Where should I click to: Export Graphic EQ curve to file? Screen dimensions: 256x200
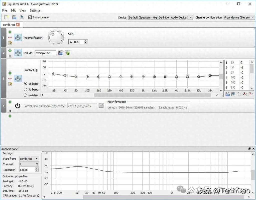click(233, 94)
